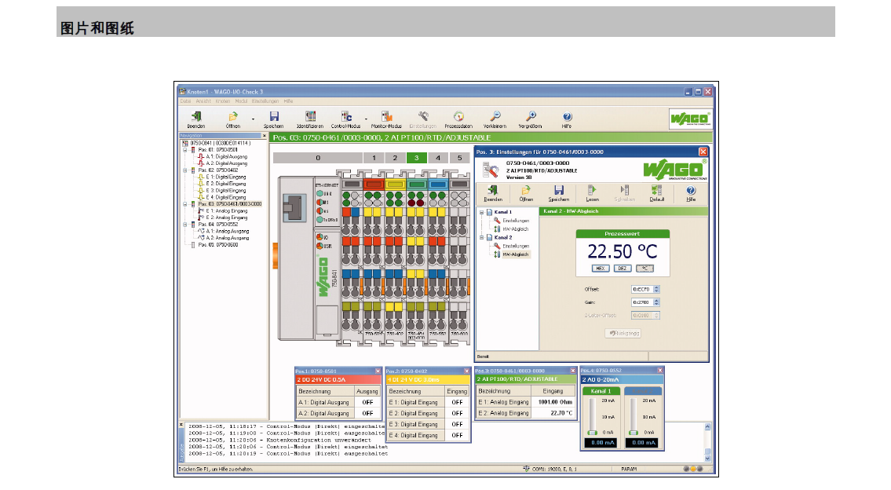
Task: Click Öffnen icon in the Einstellungen dialog
Action: point(526,190)
